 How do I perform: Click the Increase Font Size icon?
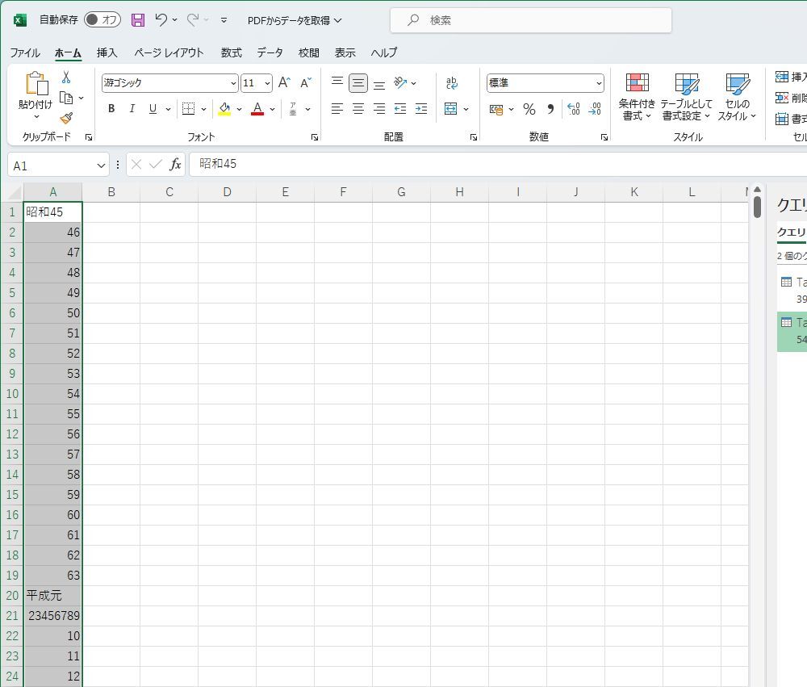coord(284,83)
